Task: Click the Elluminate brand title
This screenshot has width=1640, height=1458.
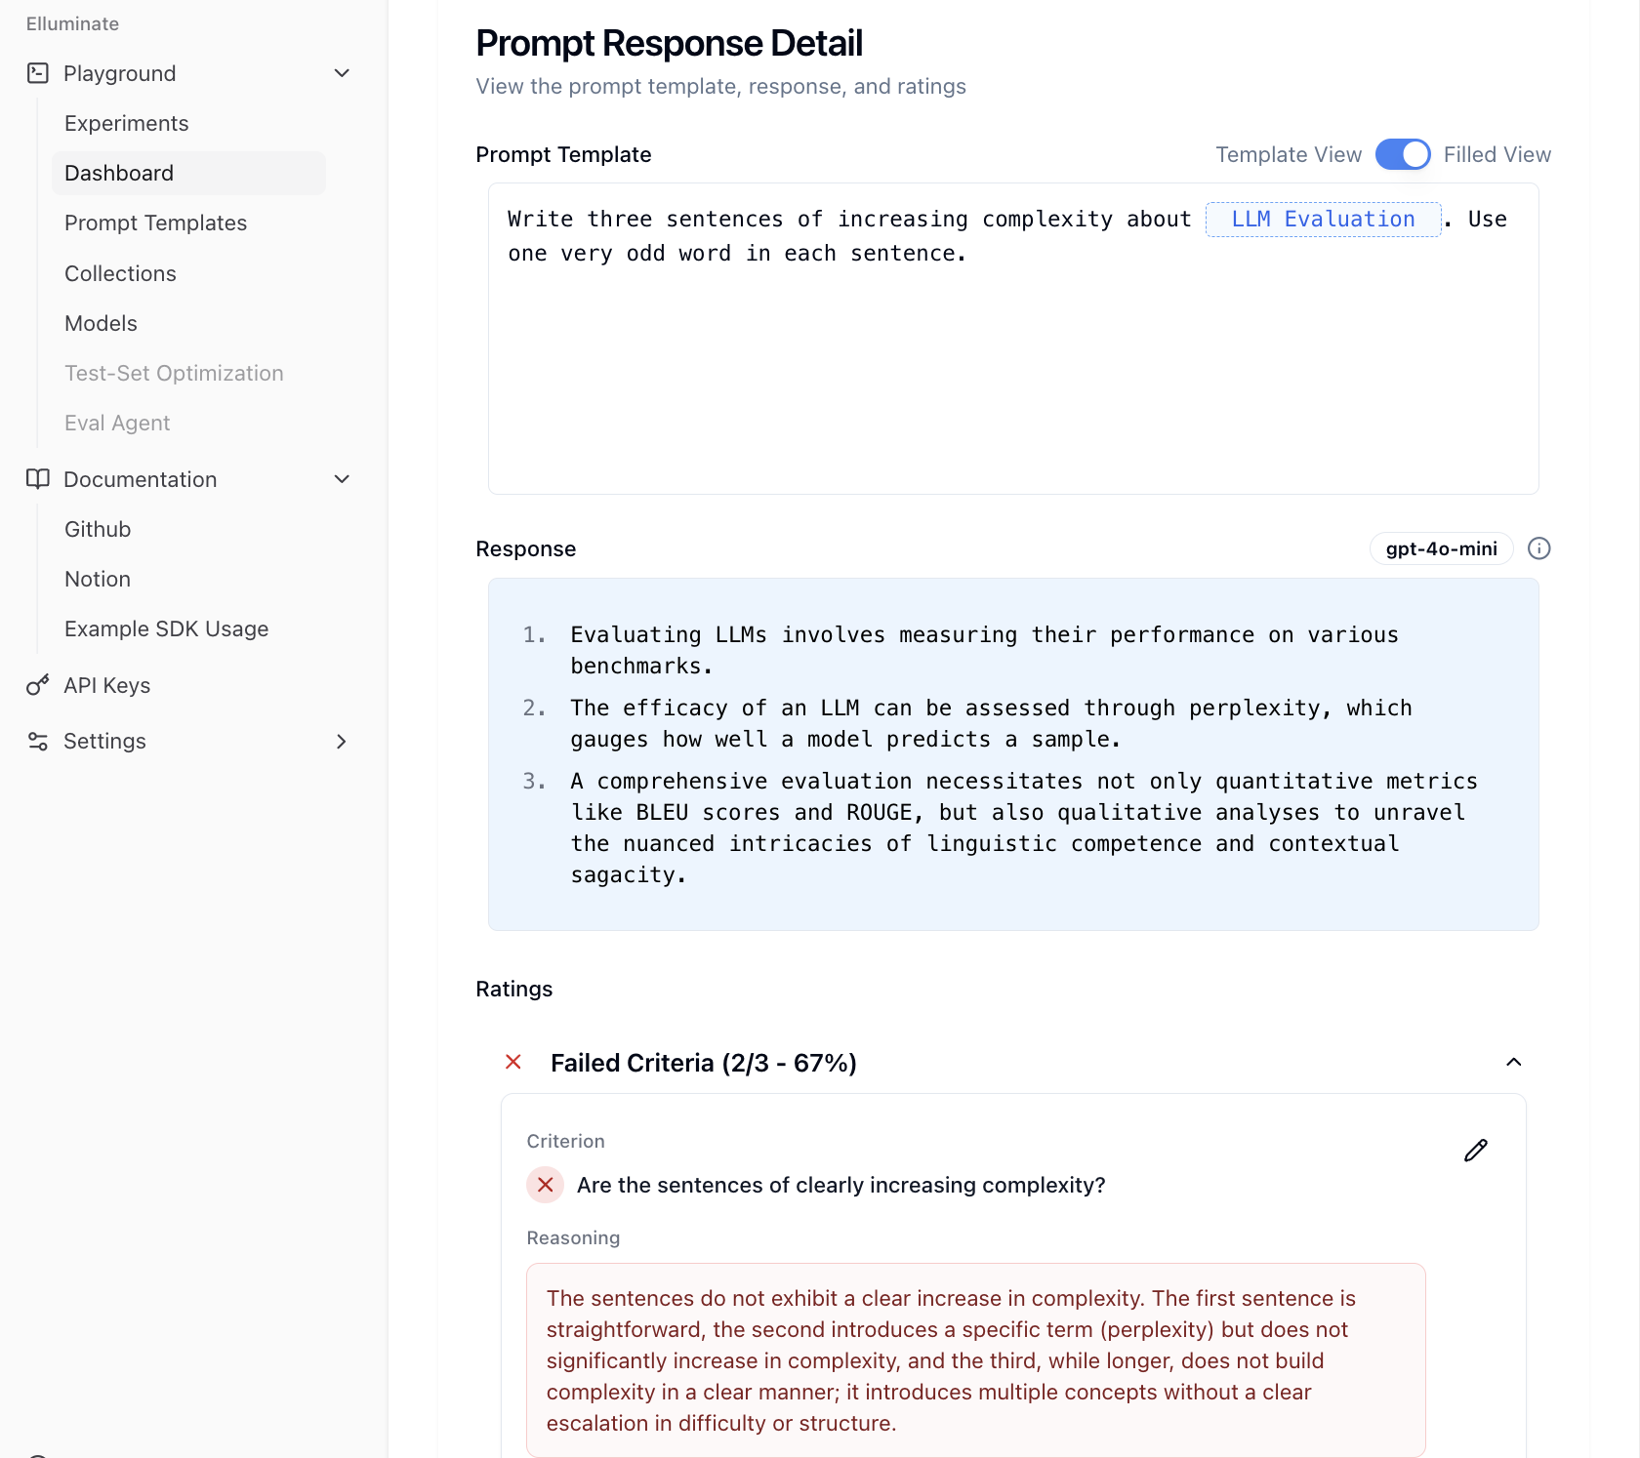Action: (x=73, y=23)
